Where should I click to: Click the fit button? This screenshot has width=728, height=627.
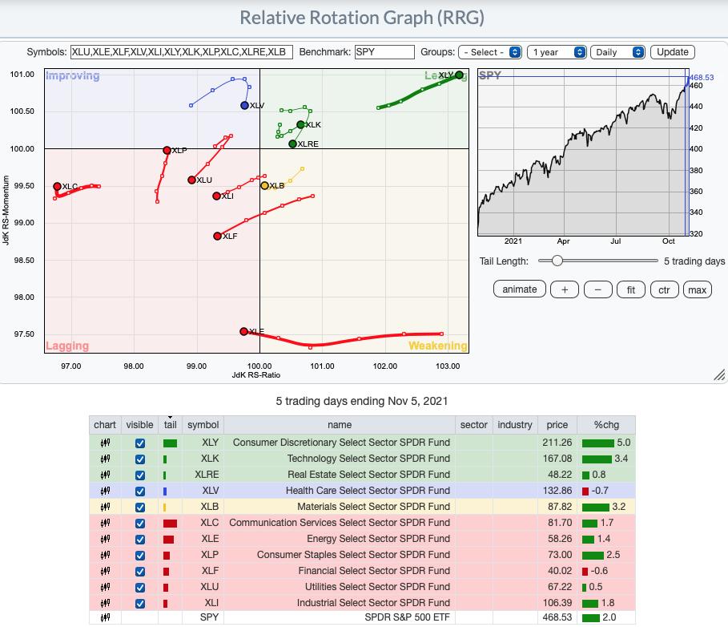click(631, 289)
